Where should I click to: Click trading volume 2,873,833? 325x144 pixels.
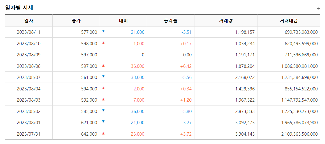point(245,111)
